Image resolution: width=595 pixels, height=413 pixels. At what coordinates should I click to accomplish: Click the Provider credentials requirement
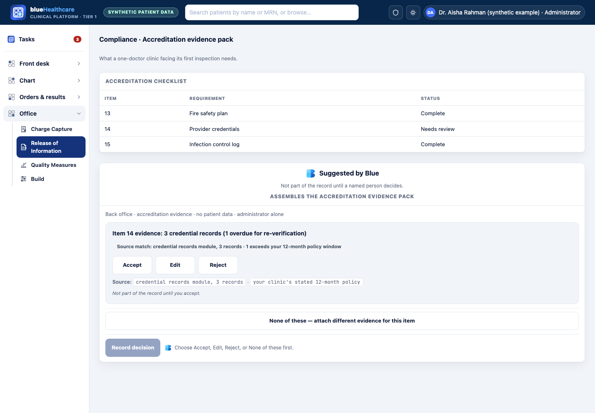pos(214,129)
